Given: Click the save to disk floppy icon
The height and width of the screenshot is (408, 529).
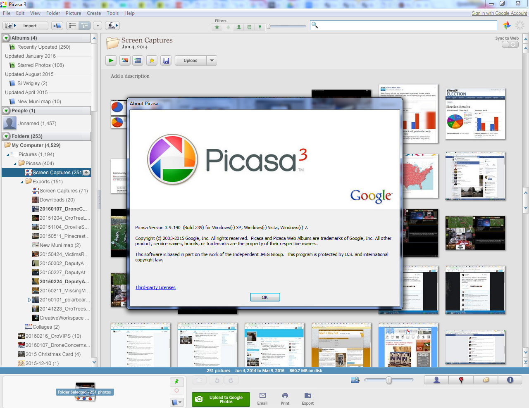Looking at the screenshot, I should tap(166, 60).
